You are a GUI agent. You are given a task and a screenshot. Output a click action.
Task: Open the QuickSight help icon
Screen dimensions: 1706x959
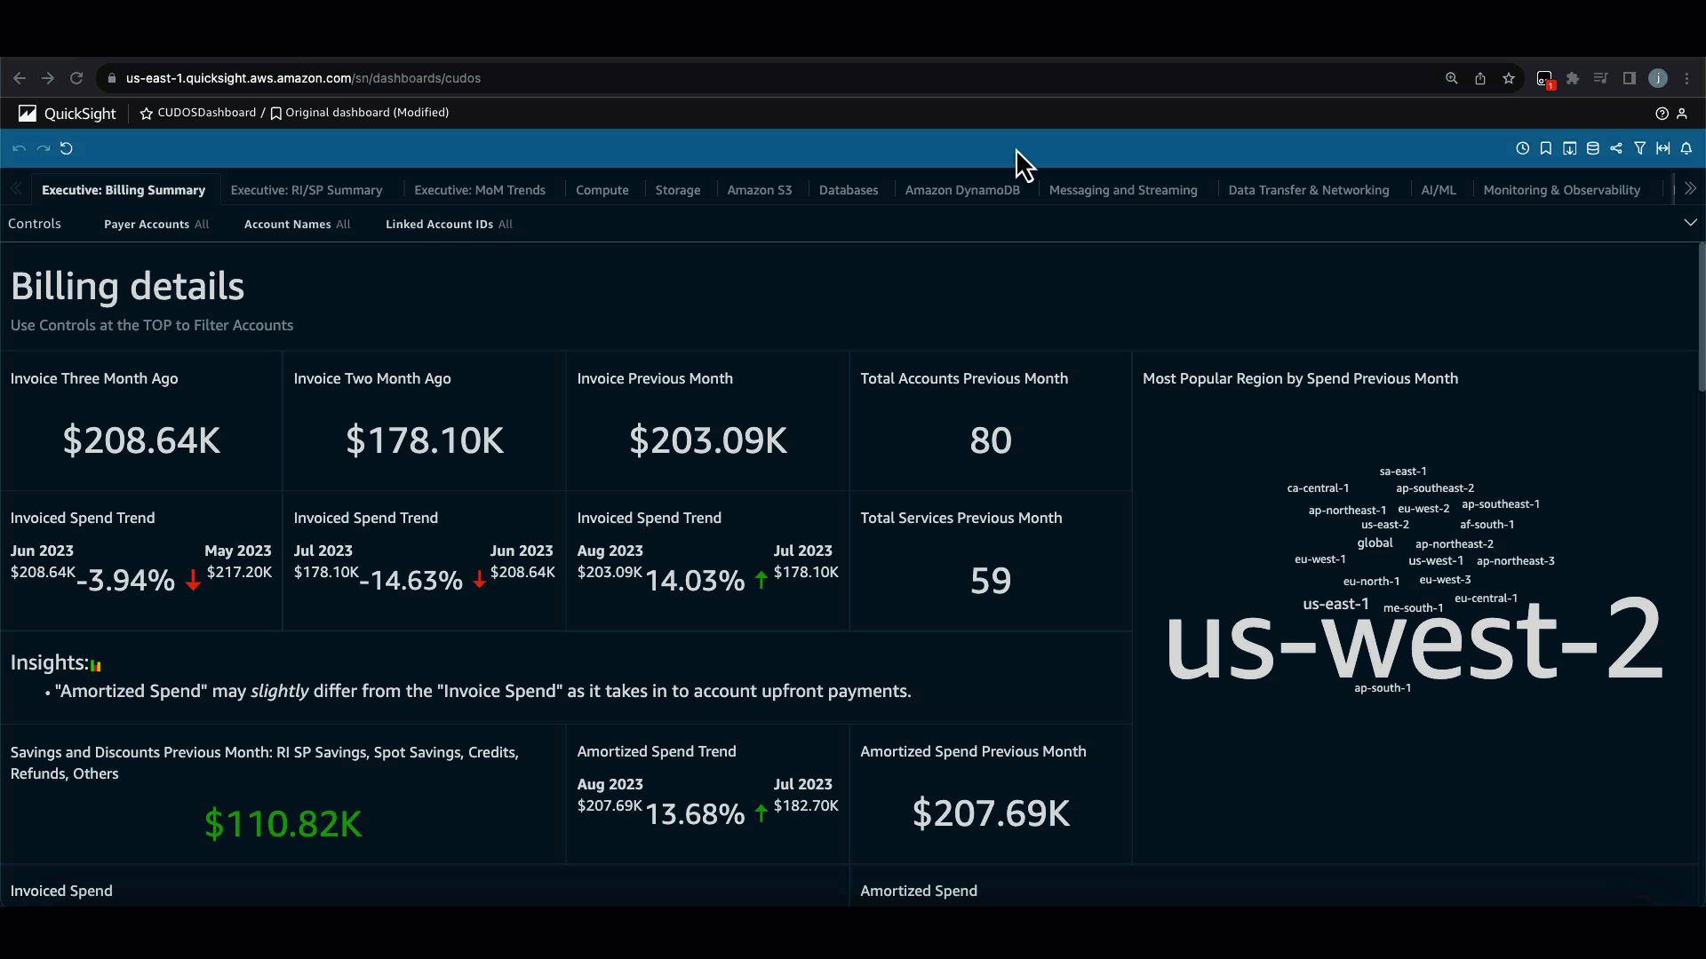click(1662, 114)
